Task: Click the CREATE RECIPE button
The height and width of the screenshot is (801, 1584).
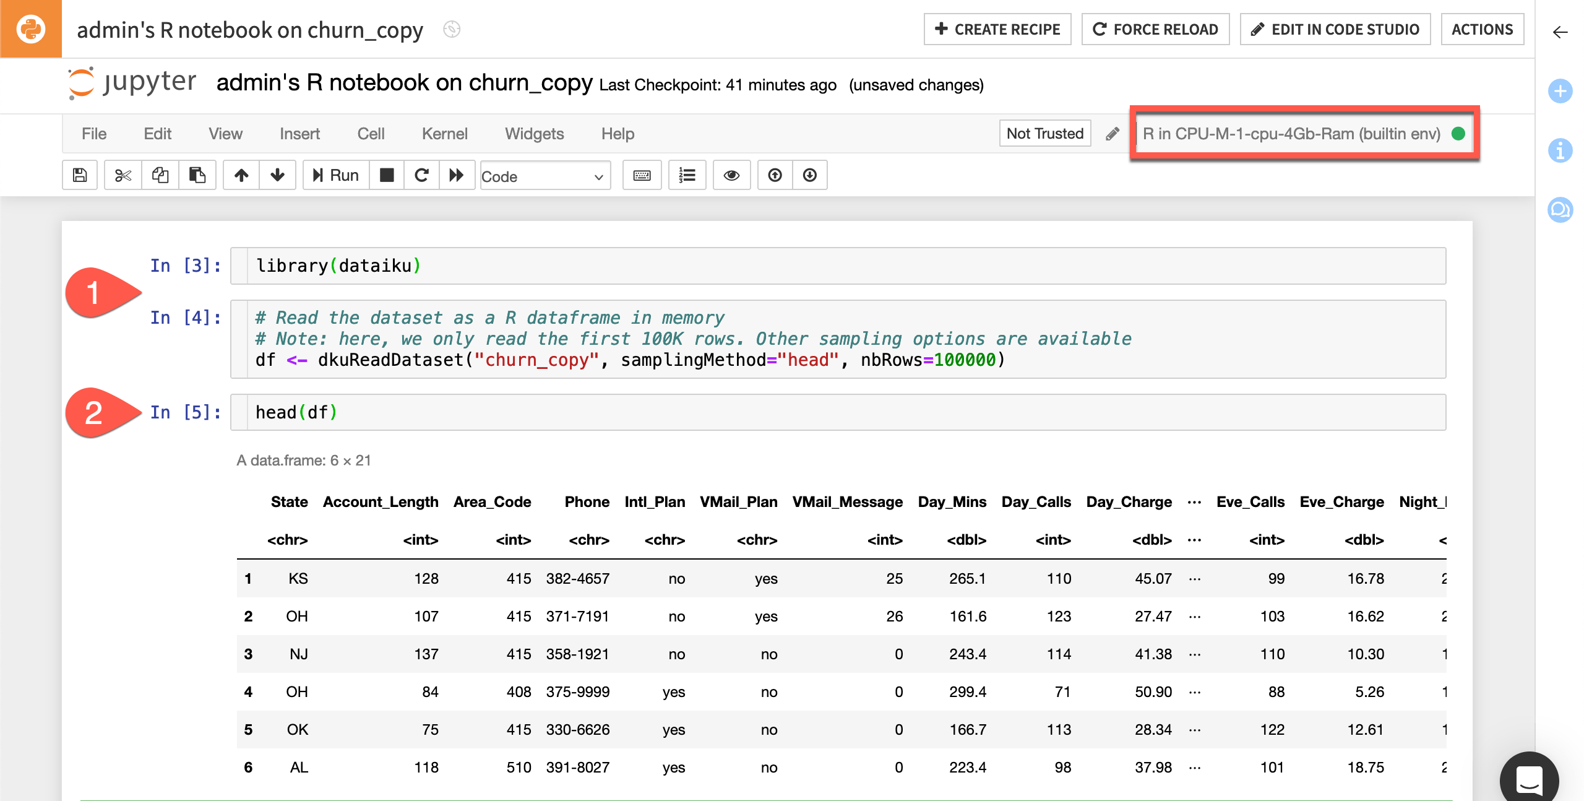Action: (x=997, y=28)
